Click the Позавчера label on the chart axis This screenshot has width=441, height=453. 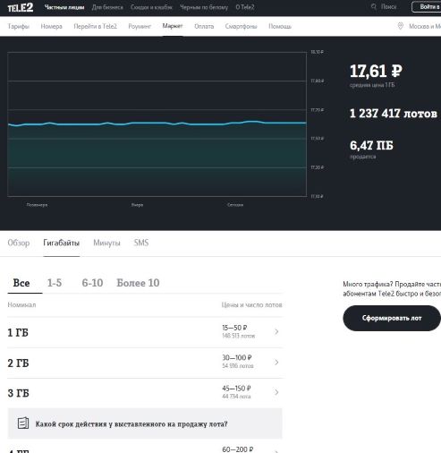tap(37, 205)
